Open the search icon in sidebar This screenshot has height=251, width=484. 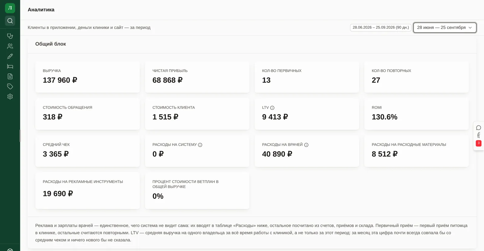tap(10, 21)
